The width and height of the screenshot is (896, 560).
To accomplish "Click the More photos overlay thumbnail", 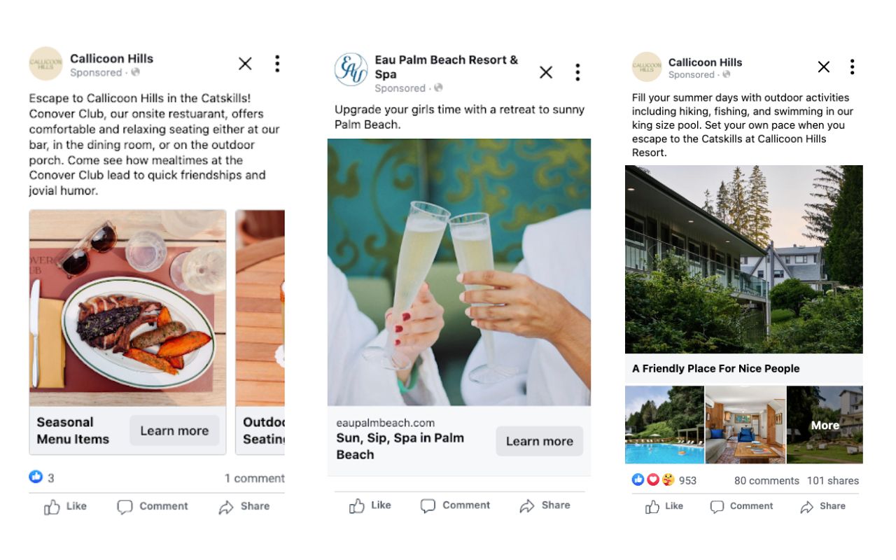I will tap(825, 424).
